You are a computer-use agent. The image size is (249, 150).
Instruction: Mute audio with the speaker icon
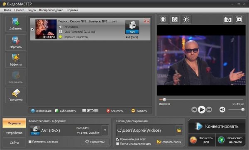click(x=222, y=109)
